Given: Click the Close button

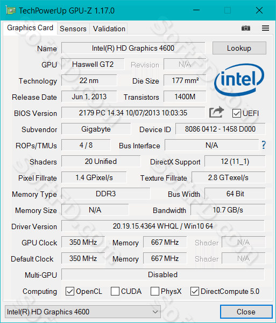Looking at the screenshot, I should point(246,312).
